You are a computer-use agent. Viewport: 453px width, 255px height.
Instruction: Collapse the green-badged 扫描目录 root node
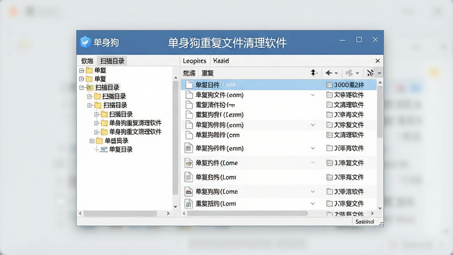pyautogui.click(x=81, y=87)
